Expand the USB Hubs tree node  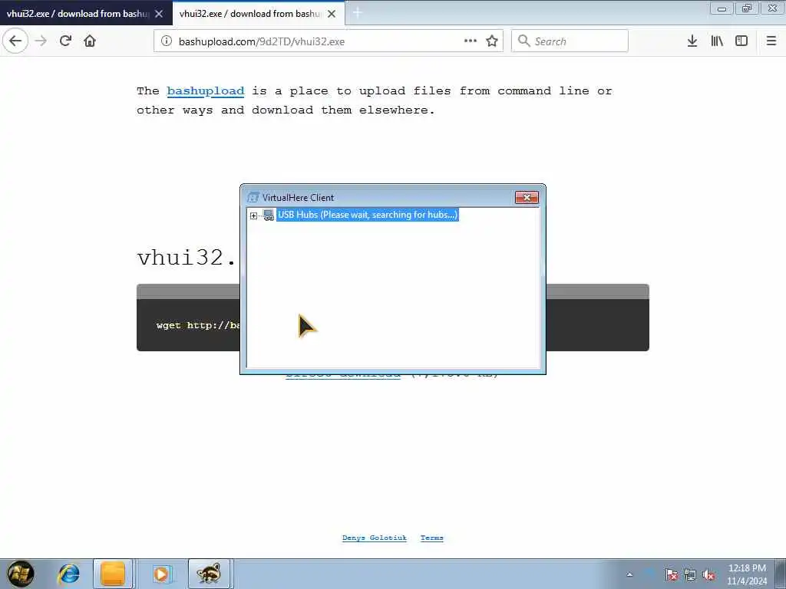(x=253, y=216)
